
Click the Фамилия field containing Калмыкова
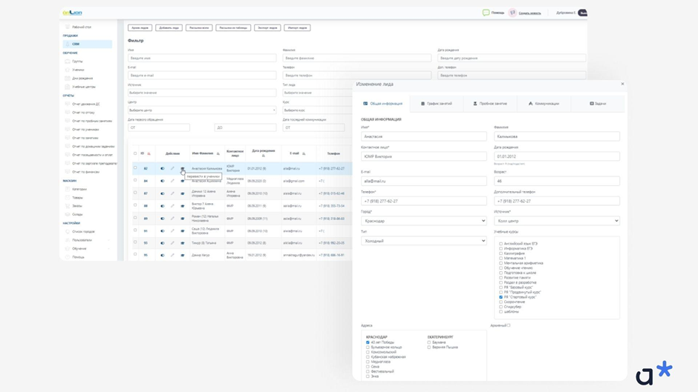[x=556, y=136]
